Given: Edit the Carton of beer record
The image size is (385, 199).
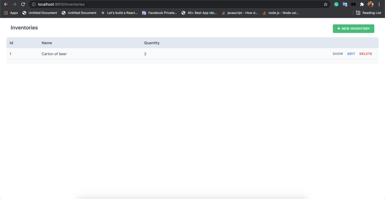Looking at the screenshot, I should (x=351, y=54).
